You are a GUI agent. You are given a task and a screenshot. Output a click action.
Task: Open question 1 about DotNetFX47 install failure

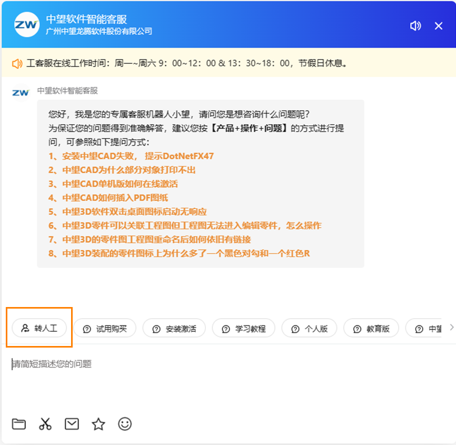click(x=131, y=156)
